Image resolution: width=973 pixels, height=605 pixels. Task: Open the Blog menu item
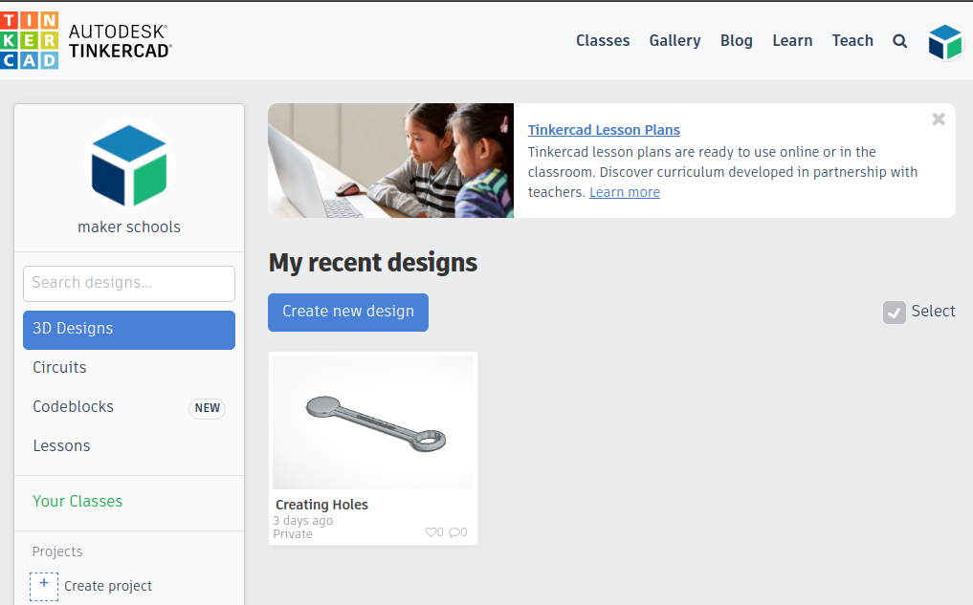[x=736, y=41]
